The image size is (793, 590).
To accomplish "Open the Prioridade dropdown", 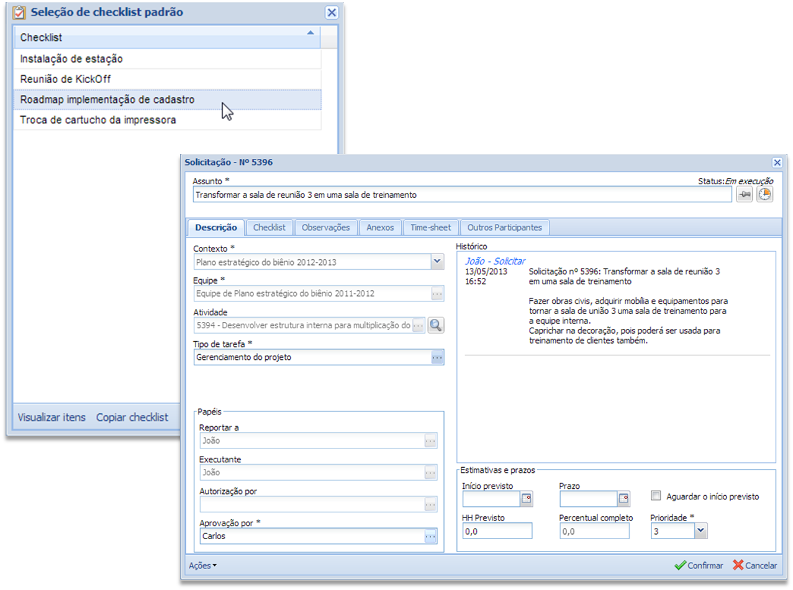I will 700,530.
